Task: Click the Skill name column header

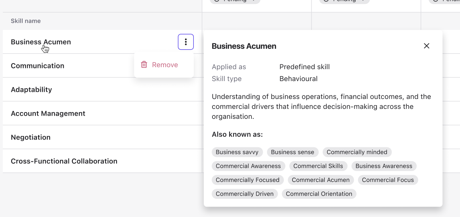Action: click(26, 21)
